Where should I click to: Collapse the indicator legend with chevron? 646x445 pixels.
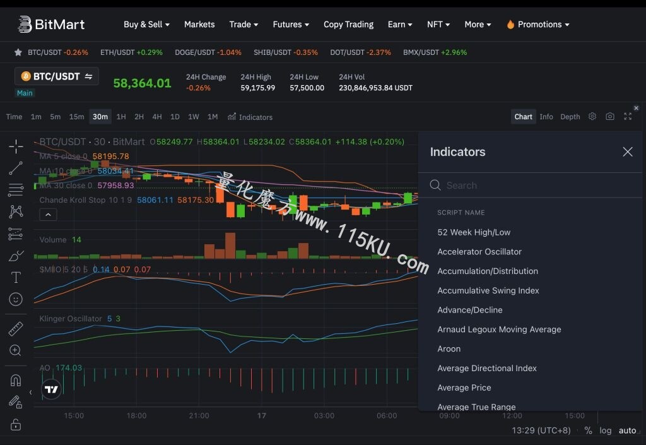[x=48, y=215]
